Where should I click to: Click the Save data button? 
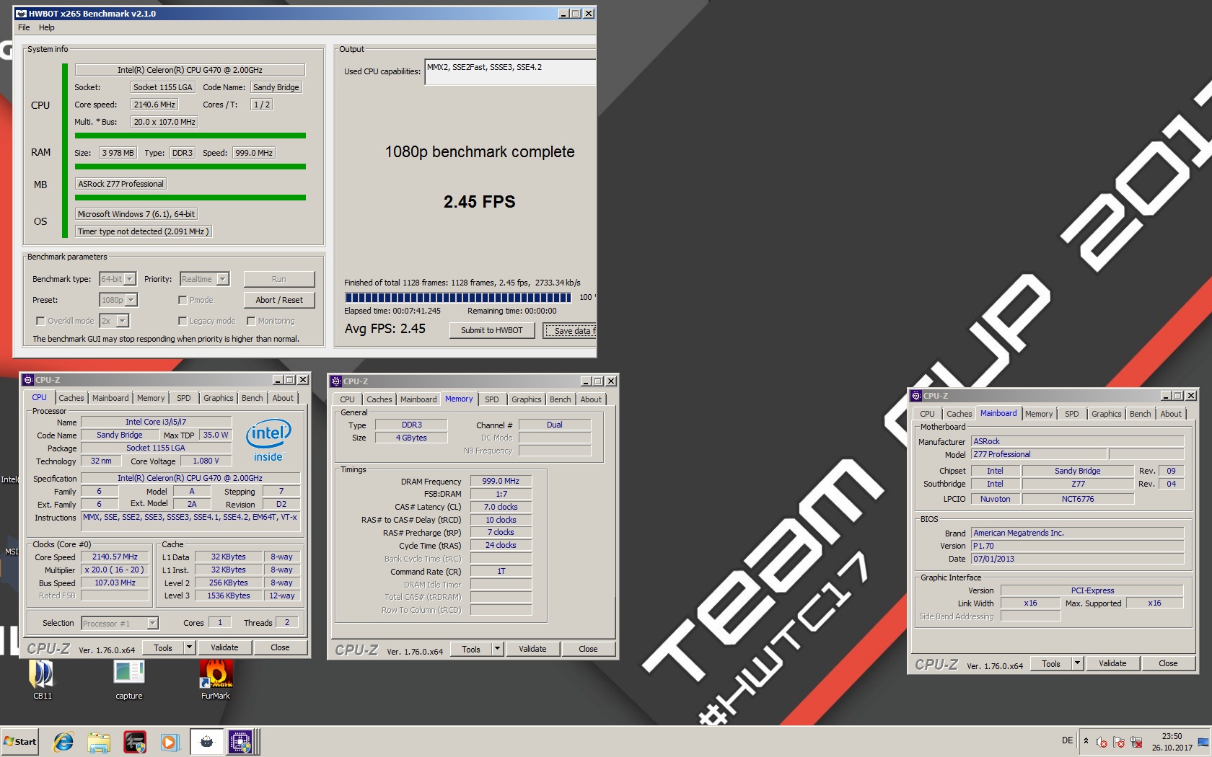570,330
